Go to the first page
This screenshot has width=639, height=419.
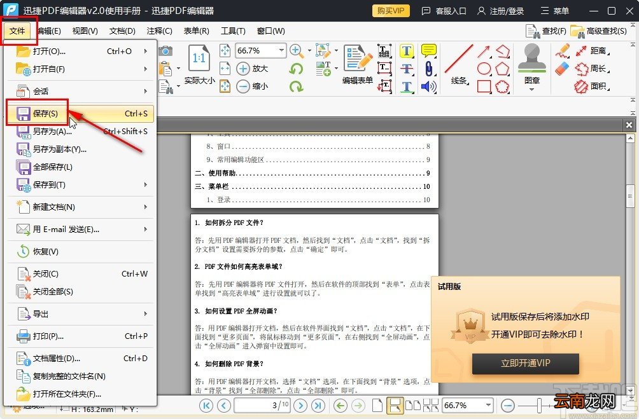coord(206,405)
